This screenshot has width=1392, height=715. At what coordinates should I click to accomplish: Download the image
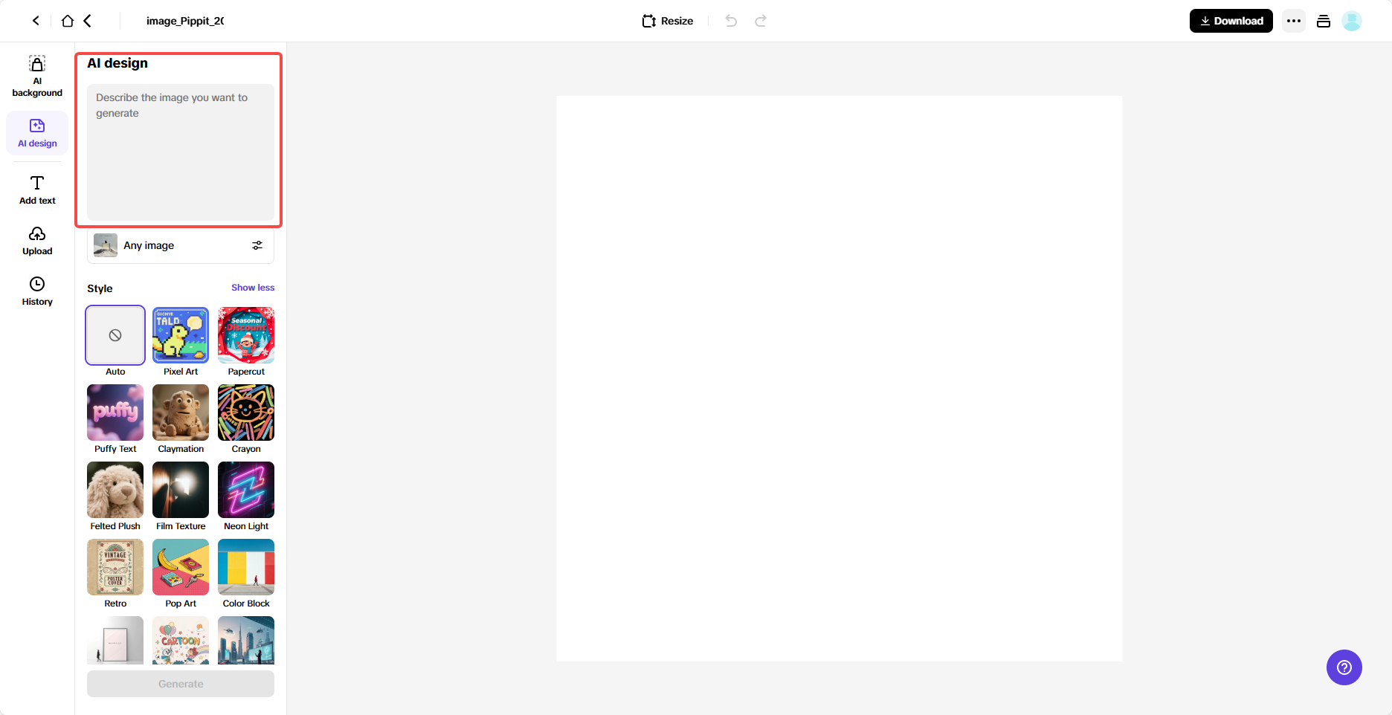pos(1231,21)
